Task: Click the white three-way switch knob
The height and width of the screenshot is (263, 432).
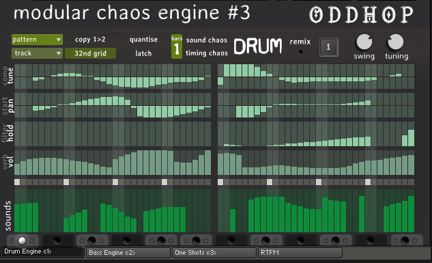Action: (22, 240)
